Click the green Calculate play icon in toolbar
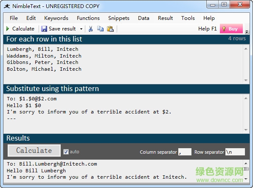This screenshot has width=253, height=188. point(8,29)
